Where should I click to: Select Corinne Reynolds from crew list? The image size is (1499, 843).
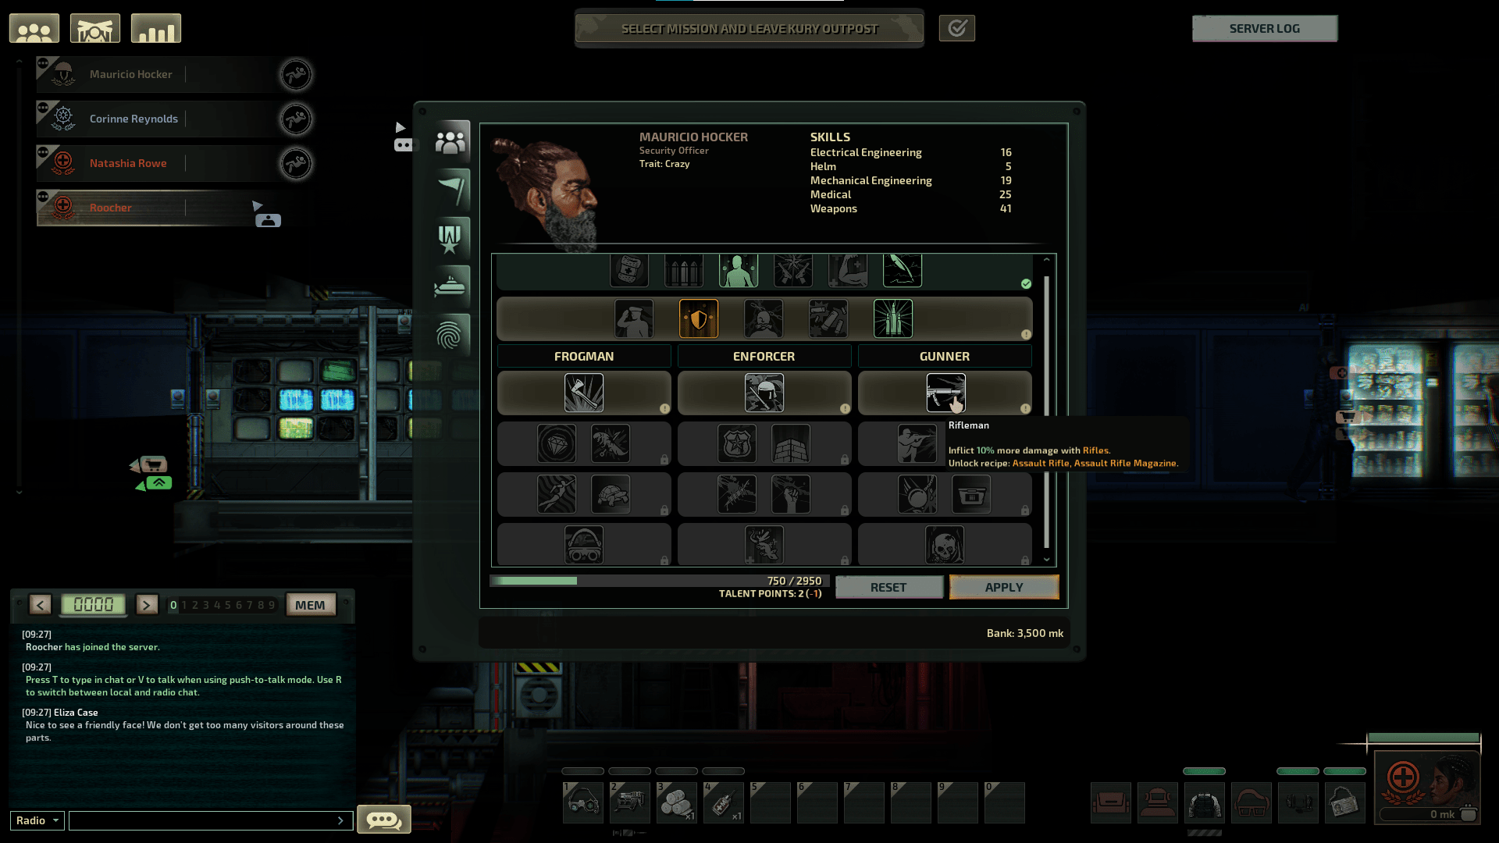pyautogui.click(x=134, y=119)
